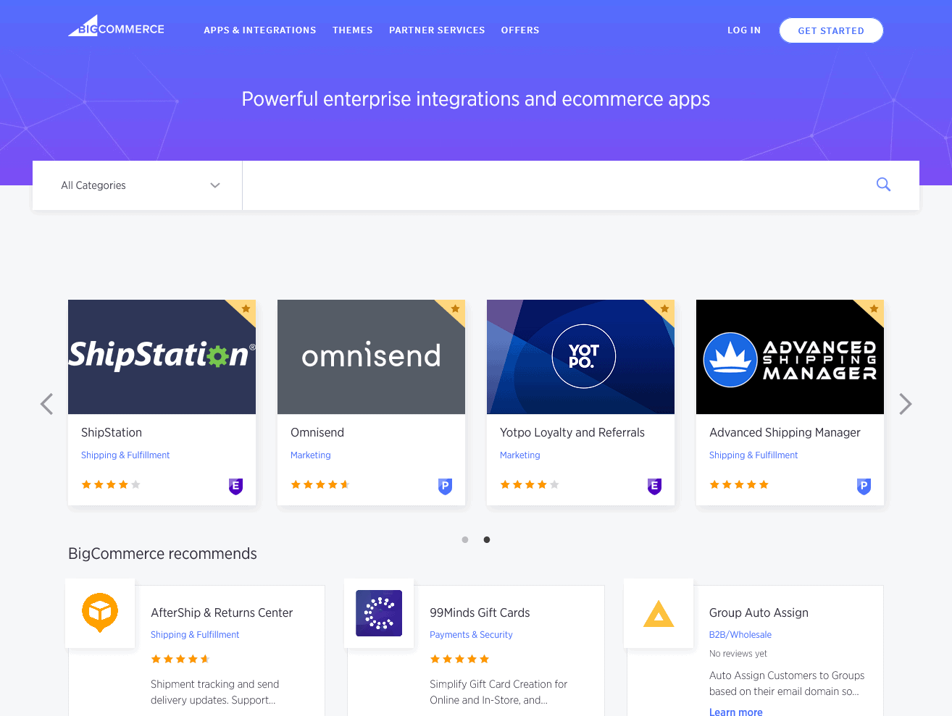The image size is (952, 716).
Task: Click Shipping & Fulfillment under AfterShip
Action: pos(195,635)
